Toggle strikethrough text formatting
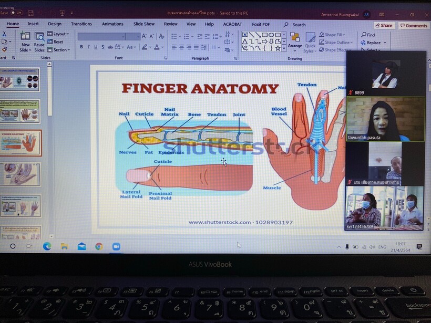 (110, 47)
